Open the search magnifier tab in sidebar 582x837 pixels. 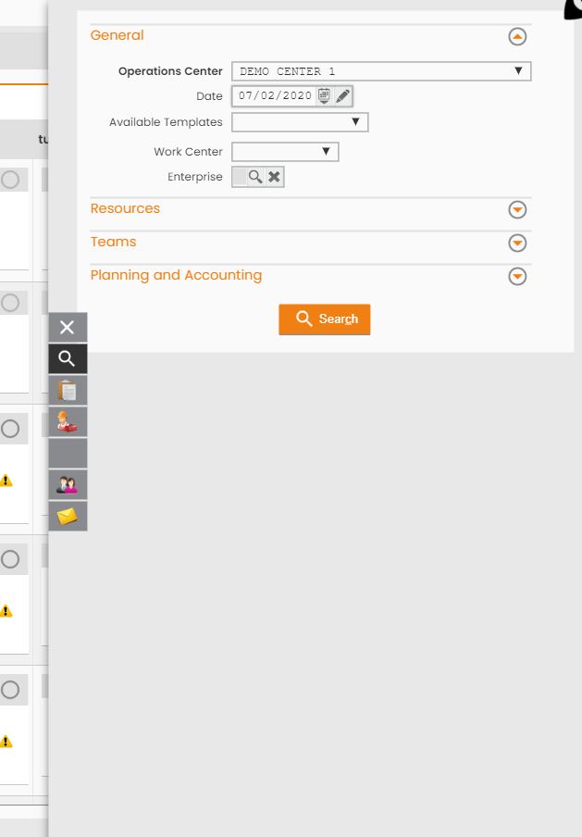pos(68,358)
